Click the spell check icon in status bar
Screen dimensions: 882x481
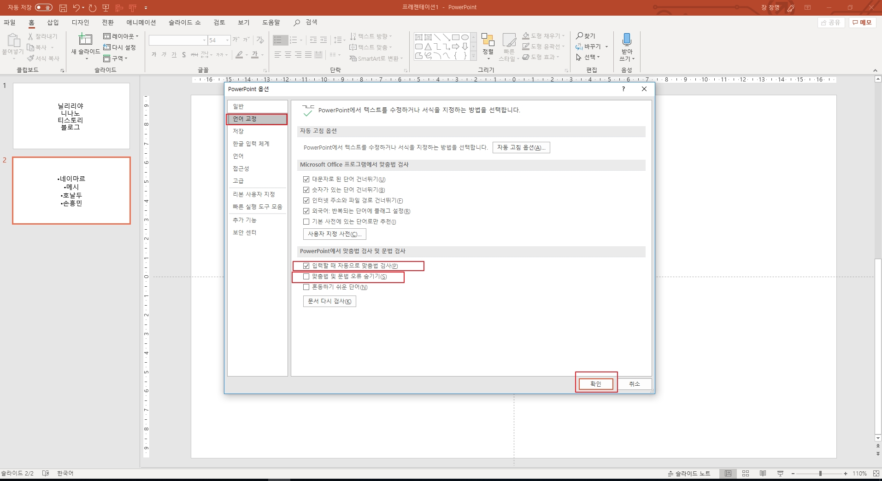point(46,473)
